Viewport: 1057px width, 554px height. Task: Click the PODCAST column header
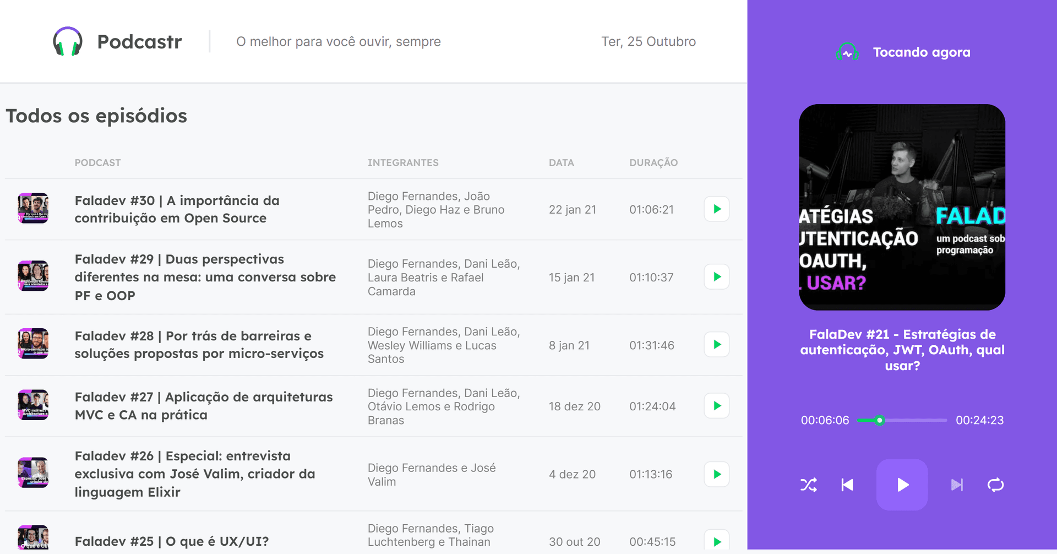click(x=97, y=162)
